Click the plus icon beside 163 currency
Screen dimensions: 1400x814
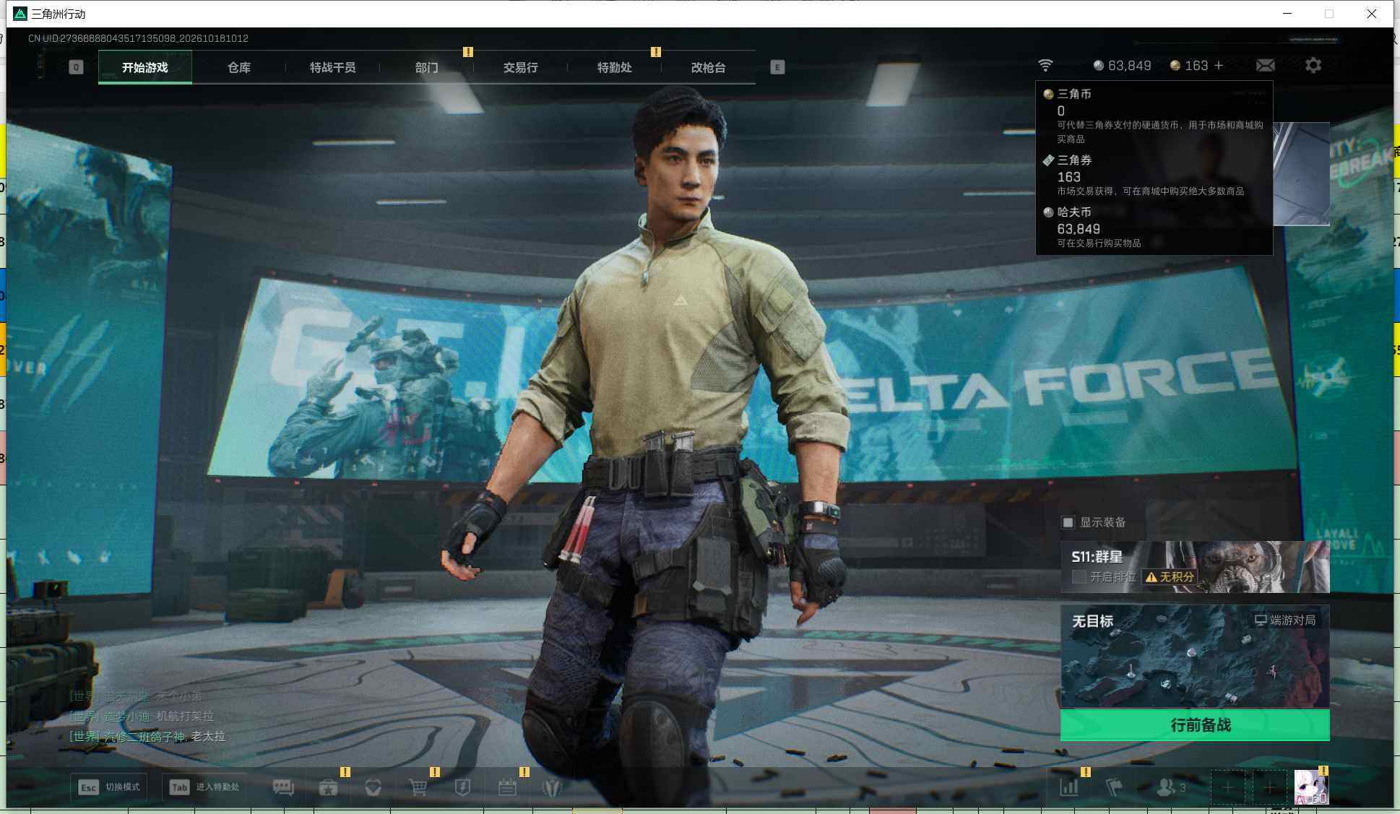(x=1219, y=66)
